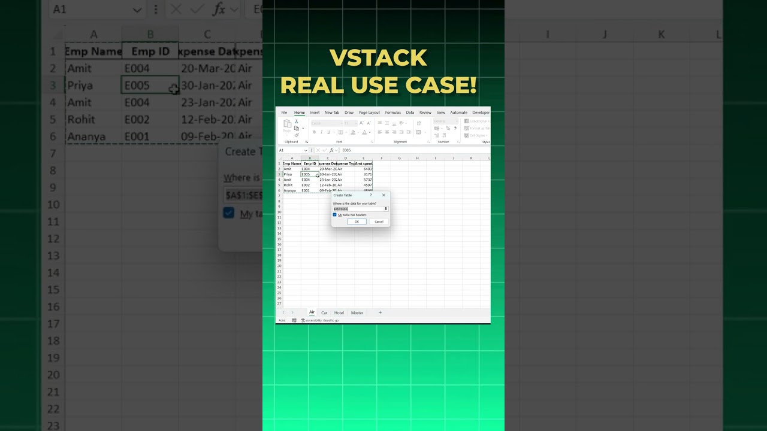
Task: Click the Format Painter brush icon
Action: tap(297, 135)
